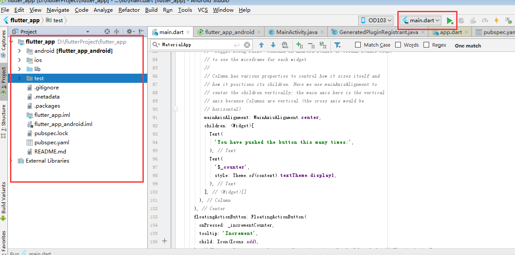This screenshot has width=515, height=255.
Task: Open the File menu
Action: click(x=5, y=10)
